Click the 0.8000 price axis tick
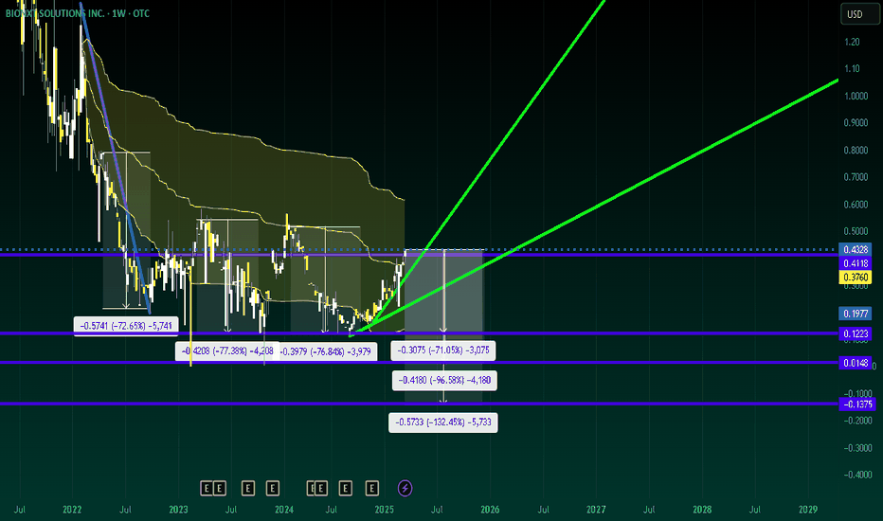The height and width of the screenshot is (521, 883). click(856, 151)
